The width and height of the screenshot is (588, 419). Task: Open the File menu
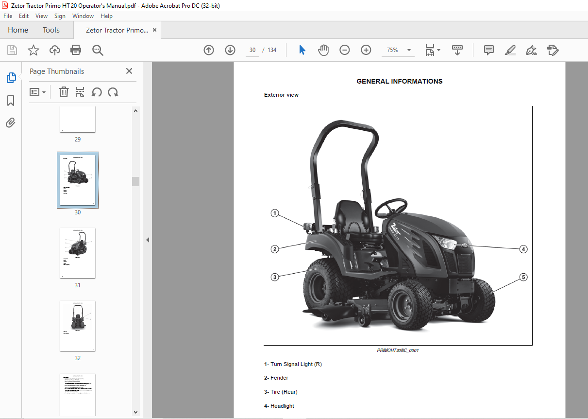(x=8, y=16)
